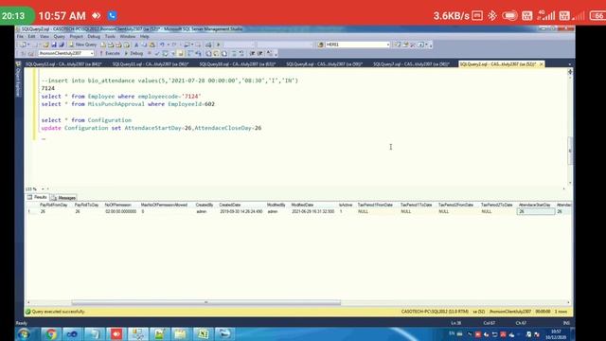
Task: Open the Help menu
Action: coord(145,36)
